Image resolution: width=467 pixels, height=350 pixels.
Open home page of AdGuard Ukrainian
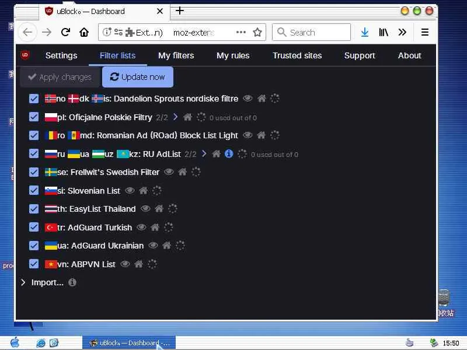166,245
